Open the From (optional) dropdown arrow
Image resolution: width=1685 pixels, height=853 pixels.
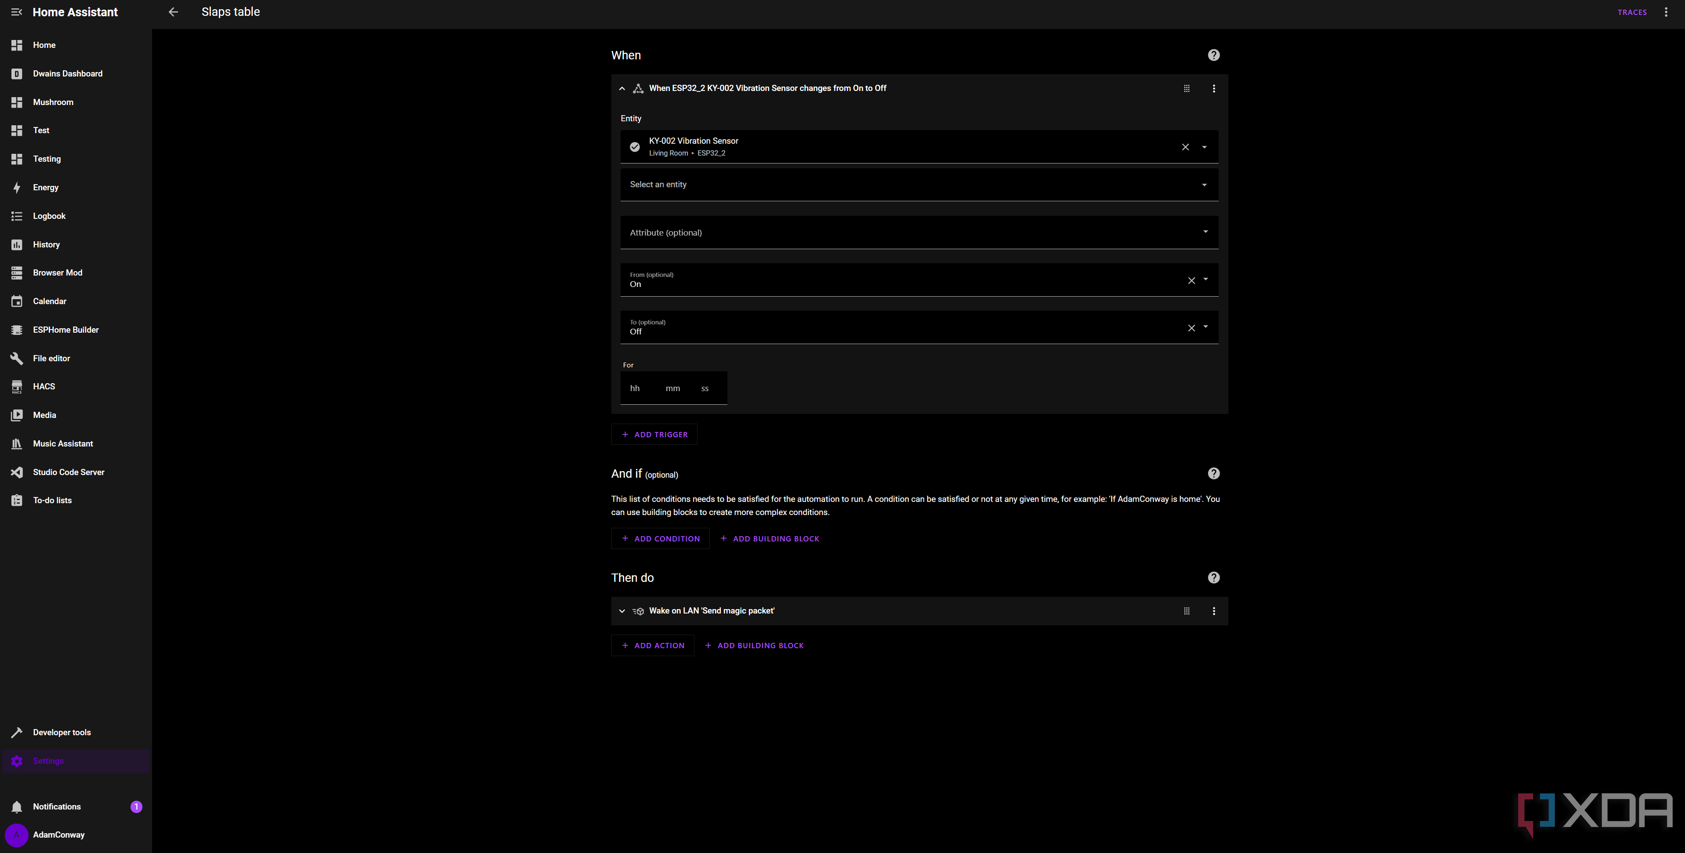coord(1206,279)
